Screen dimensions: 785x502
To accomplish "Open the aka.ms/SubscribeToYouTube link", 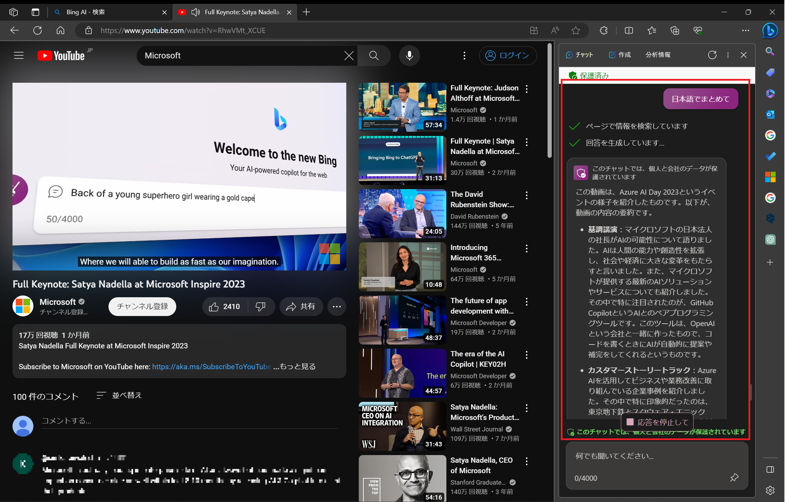I will click(x=211, y=367).
